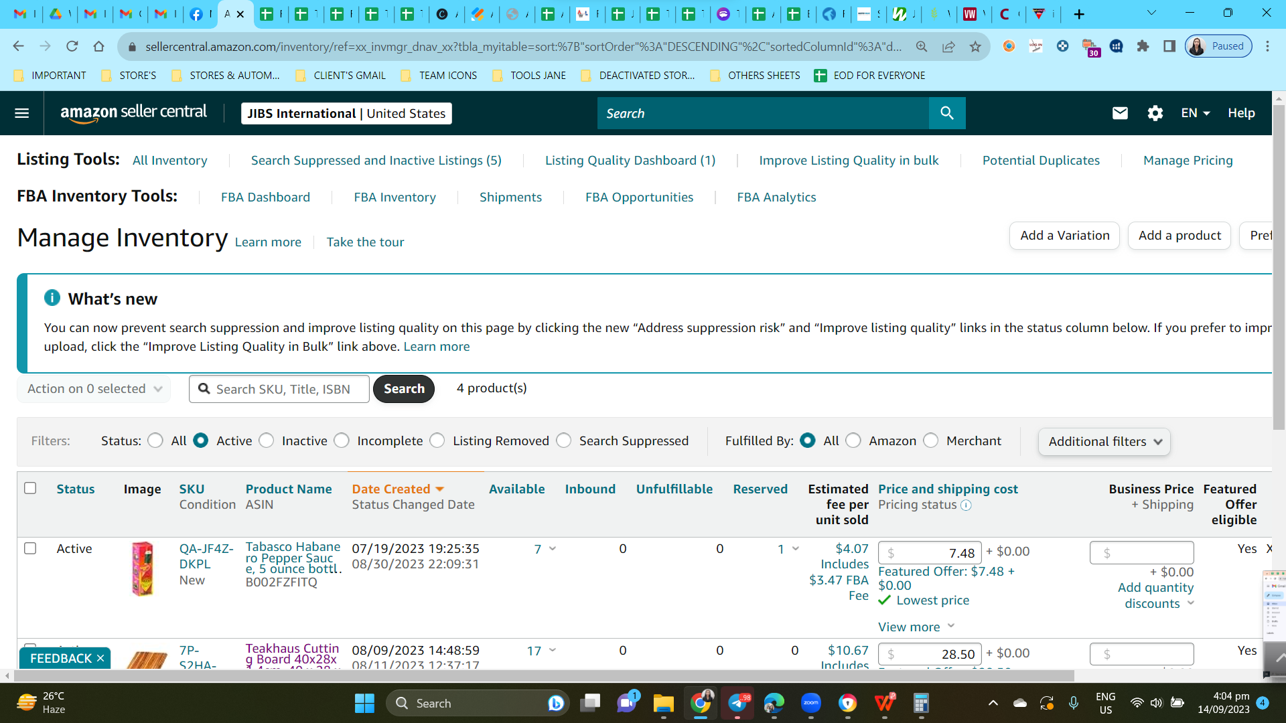Sort by Date Created column
This screenshot has width=1286, height=723.
tap(398, 489)
